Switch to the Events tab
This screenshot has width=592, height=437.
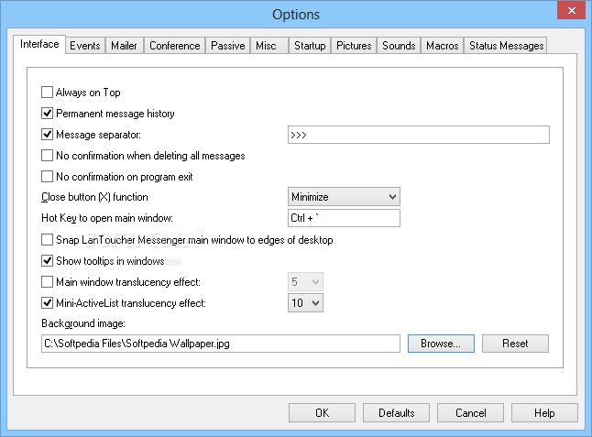pos(85,45)
